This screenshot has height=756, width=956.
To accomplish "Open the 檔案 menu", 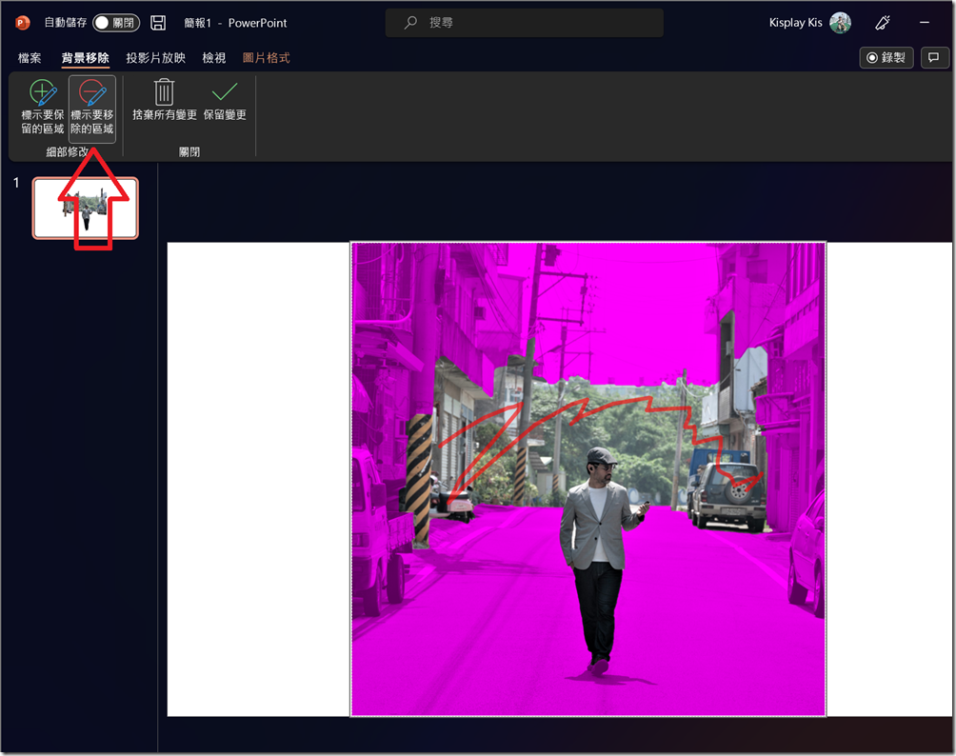I will point(29,57).
